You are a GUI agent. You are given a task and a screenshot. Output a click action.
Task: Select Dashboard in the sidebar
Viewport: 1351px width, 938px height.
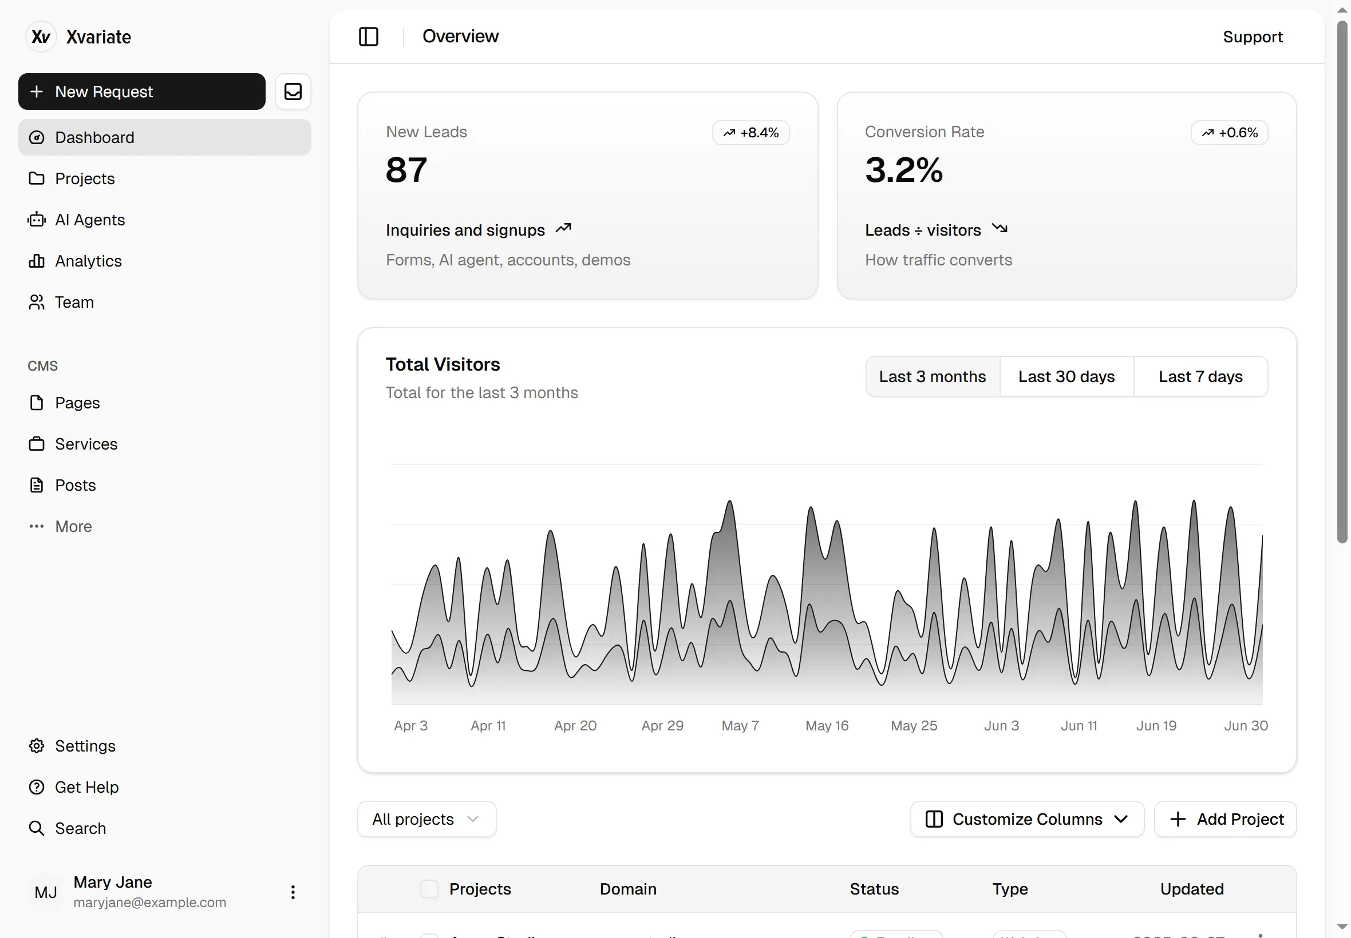point(94,137)
